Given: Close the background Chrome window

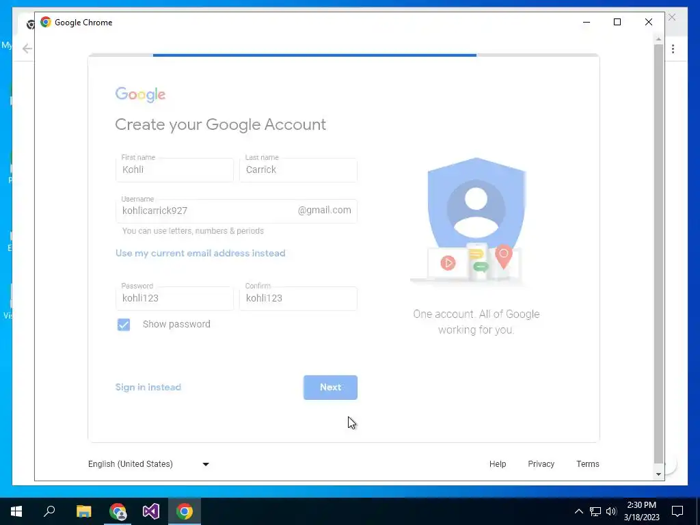Looking at the screenshot, I should pos(672,17).
